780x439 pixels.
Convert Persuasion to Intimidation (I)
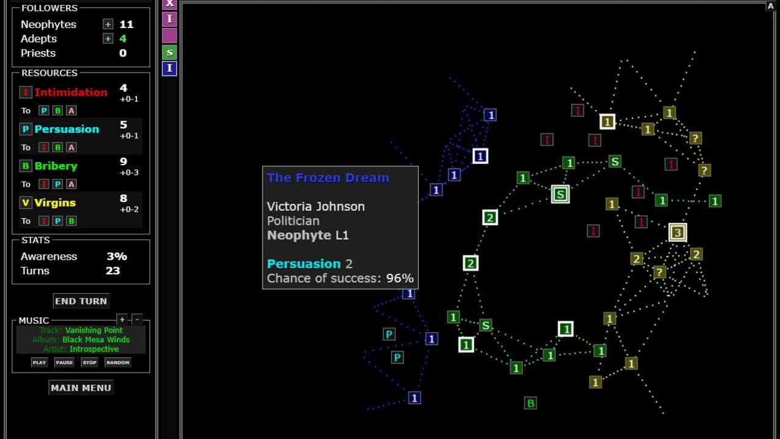click(44, 147)
